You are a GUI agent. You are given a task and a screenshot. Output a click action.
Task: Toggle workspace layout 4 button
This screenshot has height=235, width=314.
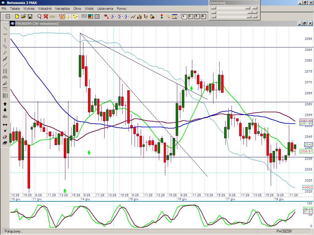point(203,17)
